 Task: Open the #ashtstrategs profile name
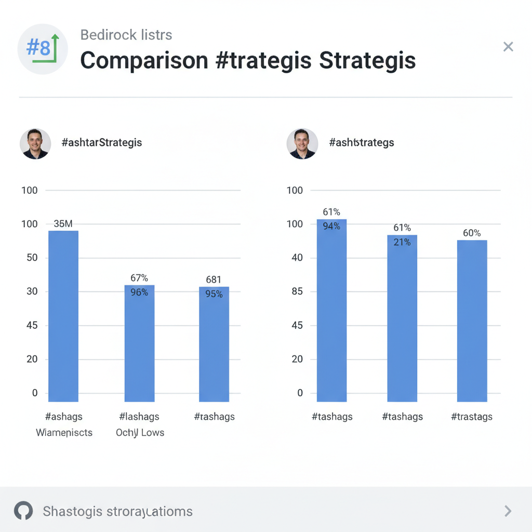pos(361,142)
